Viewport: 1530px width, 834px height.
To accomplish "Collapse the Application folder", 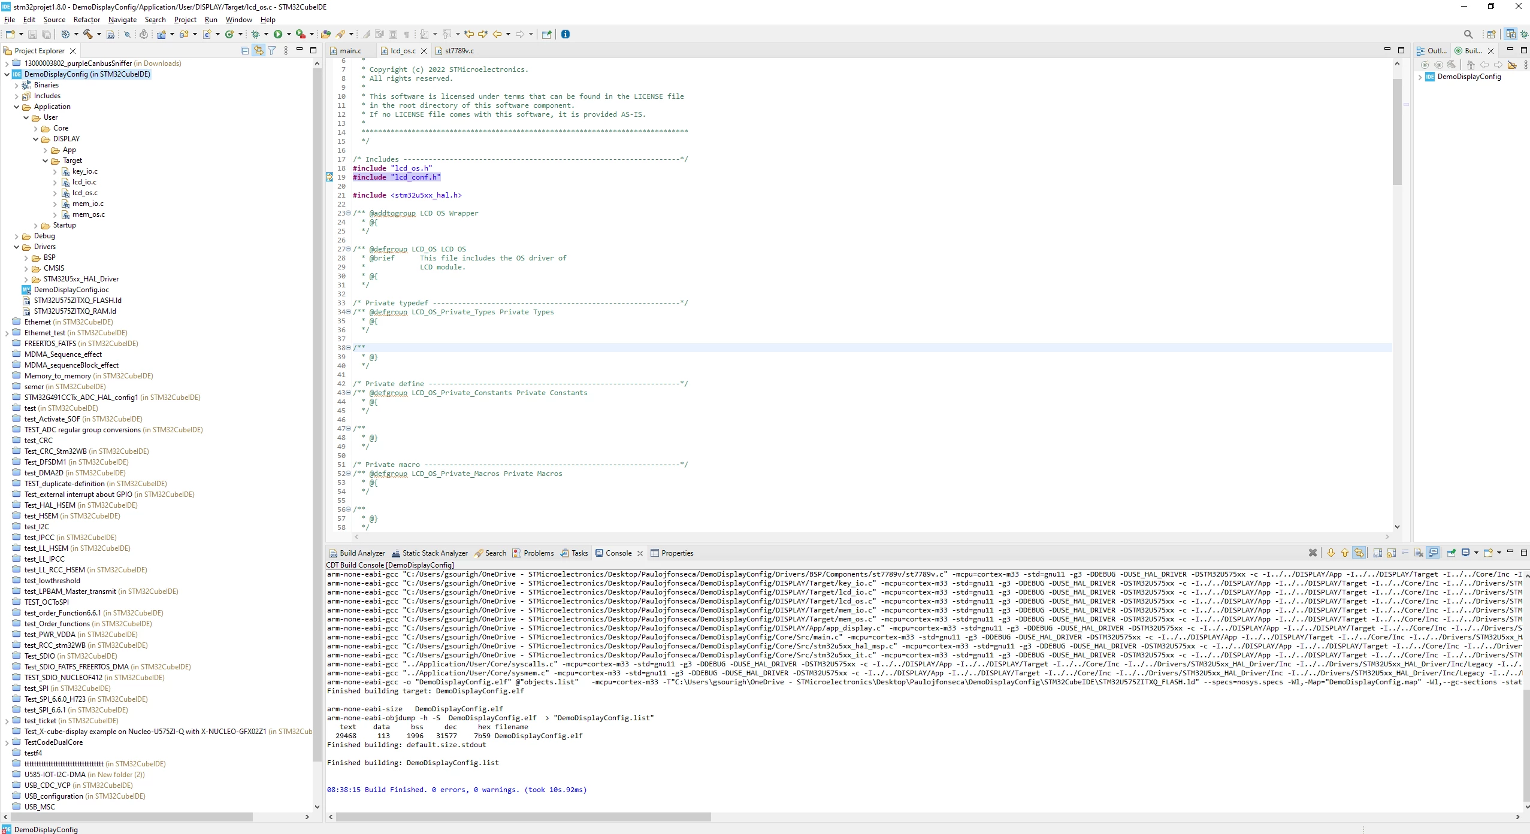I will tap(16, 107).
